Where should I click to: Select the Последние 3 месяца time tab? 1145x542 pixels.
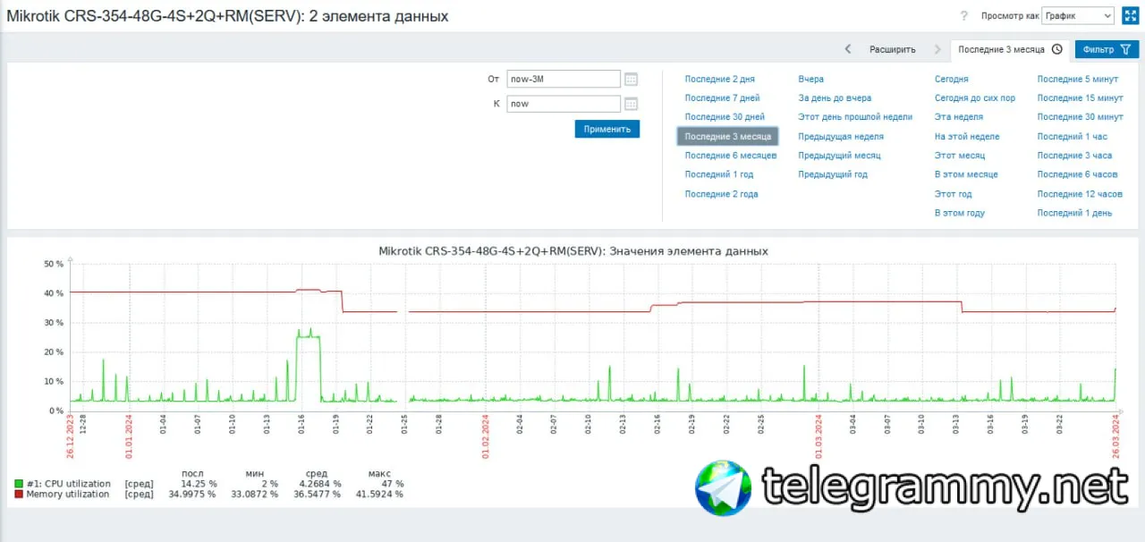tap(1010, 49)
